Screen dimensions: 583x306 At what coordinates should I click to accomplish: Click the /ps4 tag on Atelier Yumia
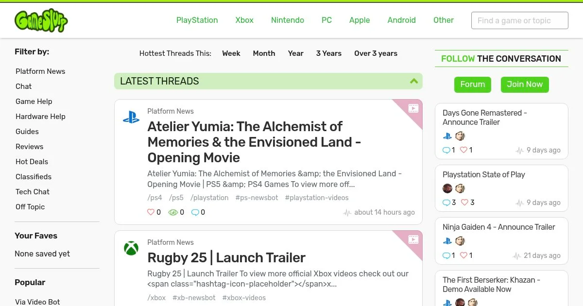[154, 198]
